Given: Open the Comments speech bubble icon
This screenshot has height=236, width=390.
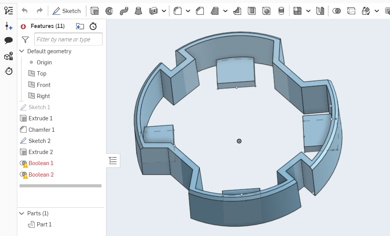Looking at the screenshot, I should [8, 40].
